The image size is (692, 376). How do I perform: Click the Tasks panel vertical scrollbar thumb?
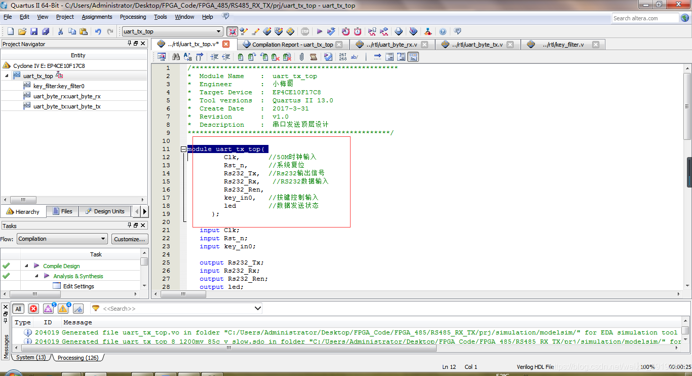(144, 261)
